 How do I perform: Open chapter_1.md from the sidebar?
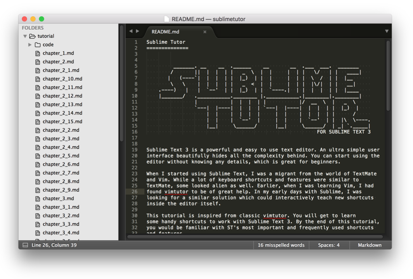(x=58, y=53)
